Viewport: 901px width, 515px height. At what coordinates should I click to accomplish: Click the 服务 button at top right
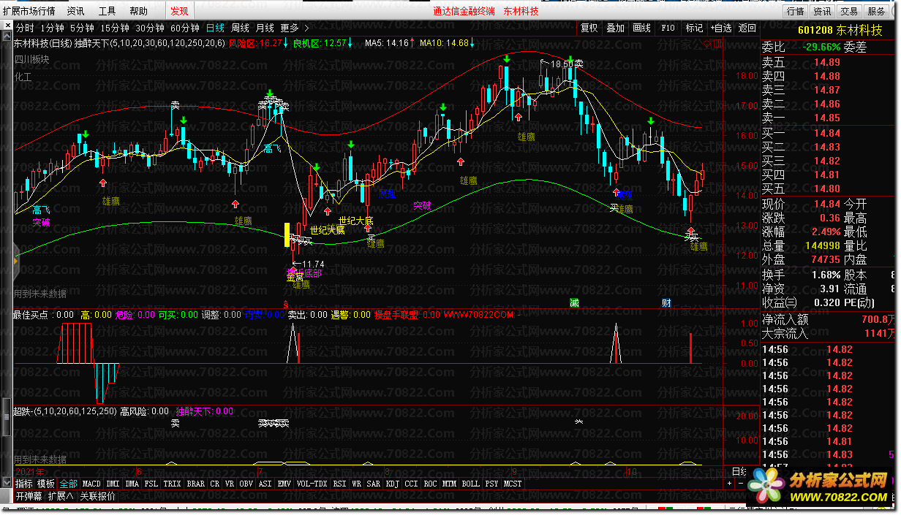click(x=875, y=11)
